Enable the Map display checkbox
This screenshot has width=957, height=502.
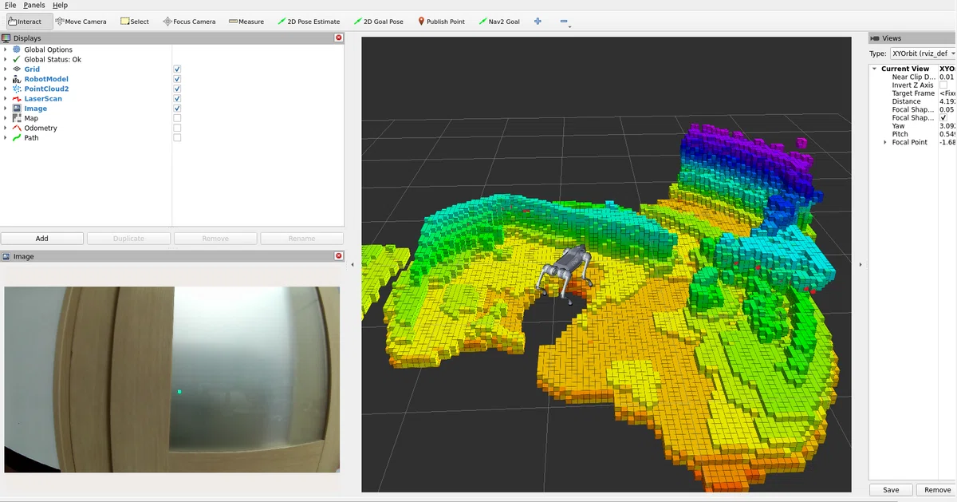tap(177, 118)
